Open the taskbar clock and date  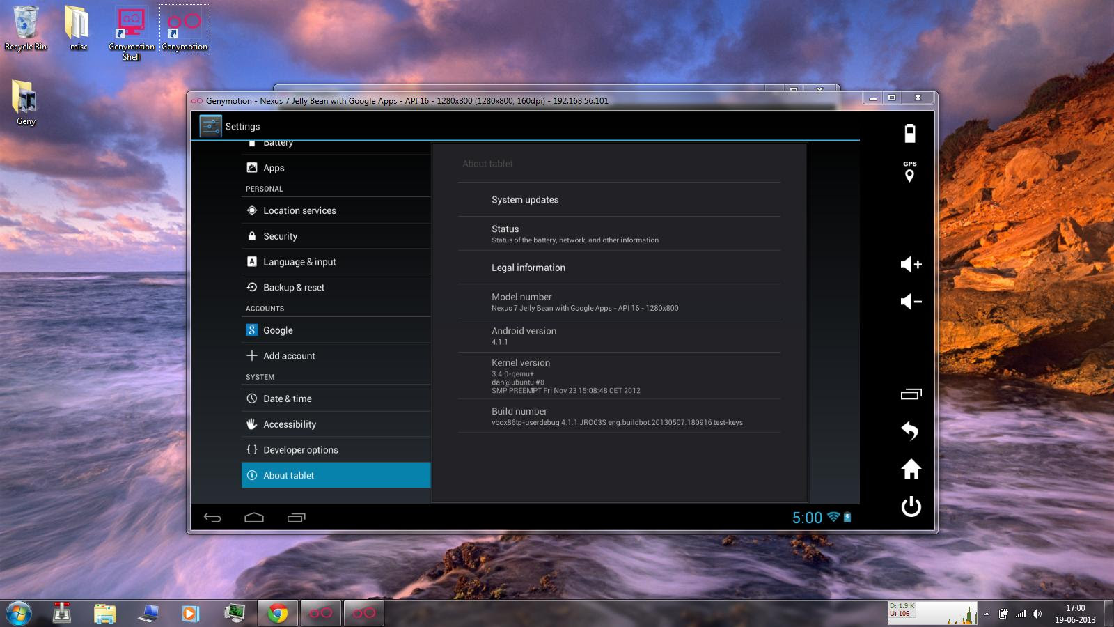(1075, 614)
